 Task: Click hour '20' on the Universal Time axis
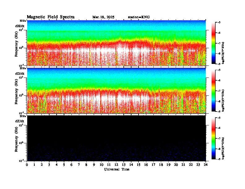pyautogui.click(x=176, y=165)
